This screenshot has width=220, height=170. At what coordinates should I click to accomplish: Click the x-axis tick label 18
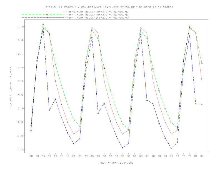(x=67, y=156)
